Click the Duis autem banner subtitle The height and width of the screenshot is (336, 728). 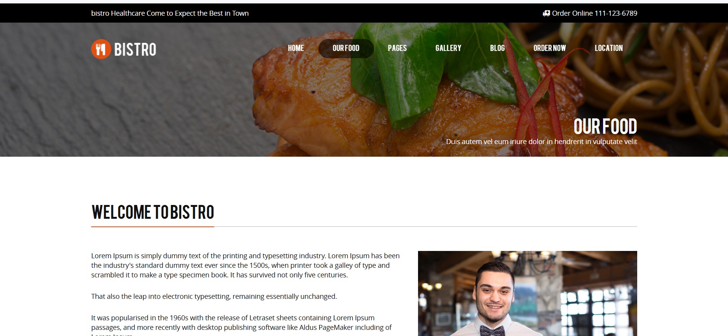pos(541,142)
